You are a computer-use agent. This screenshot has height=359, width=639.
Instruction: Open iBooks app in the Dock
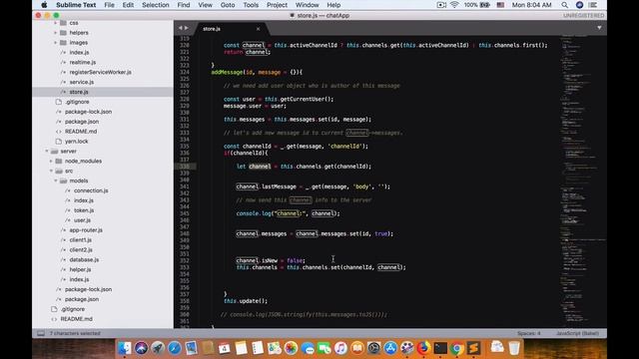click(357, 348)
